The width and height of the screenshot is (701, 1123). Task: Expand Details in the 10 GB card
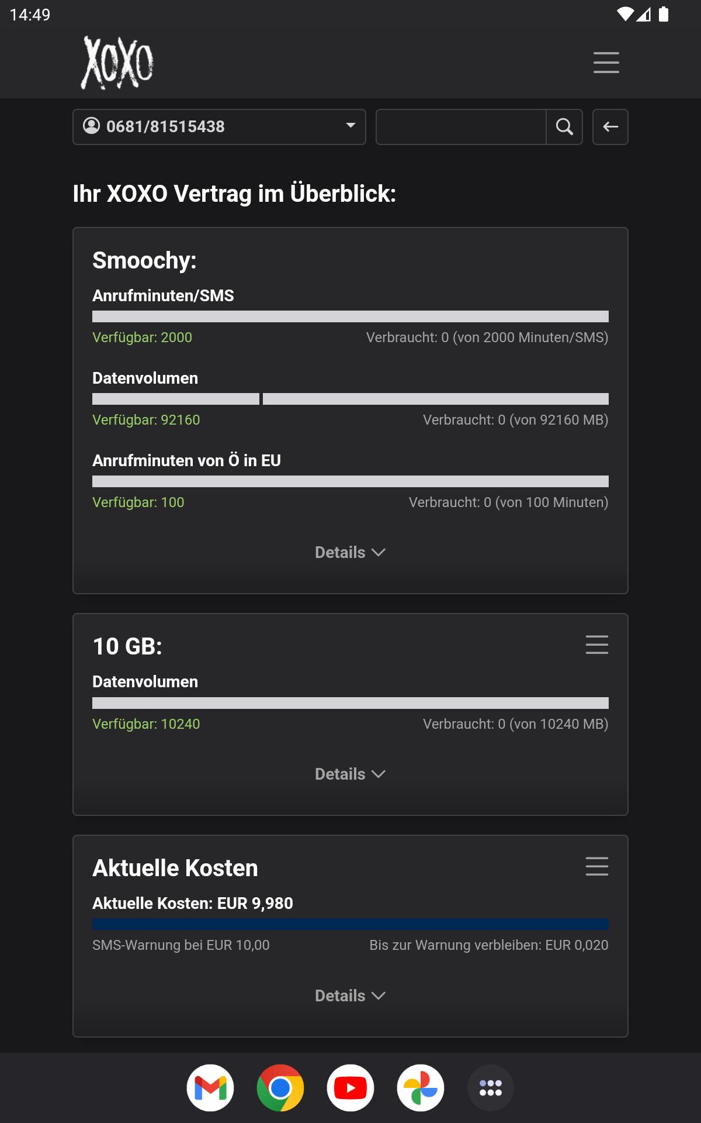click(350, 774)
